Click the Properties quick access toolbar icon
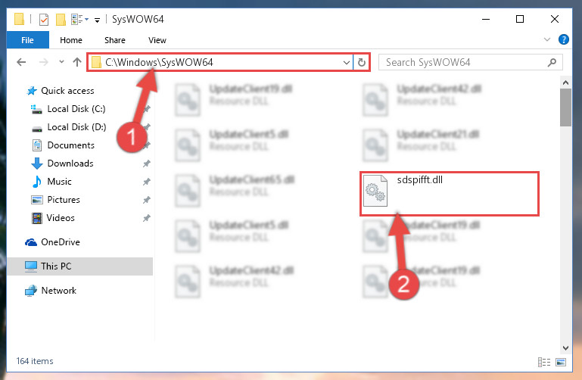Image resolution: width=582 pixels, height=380 pixels. (x=43, y=19)
